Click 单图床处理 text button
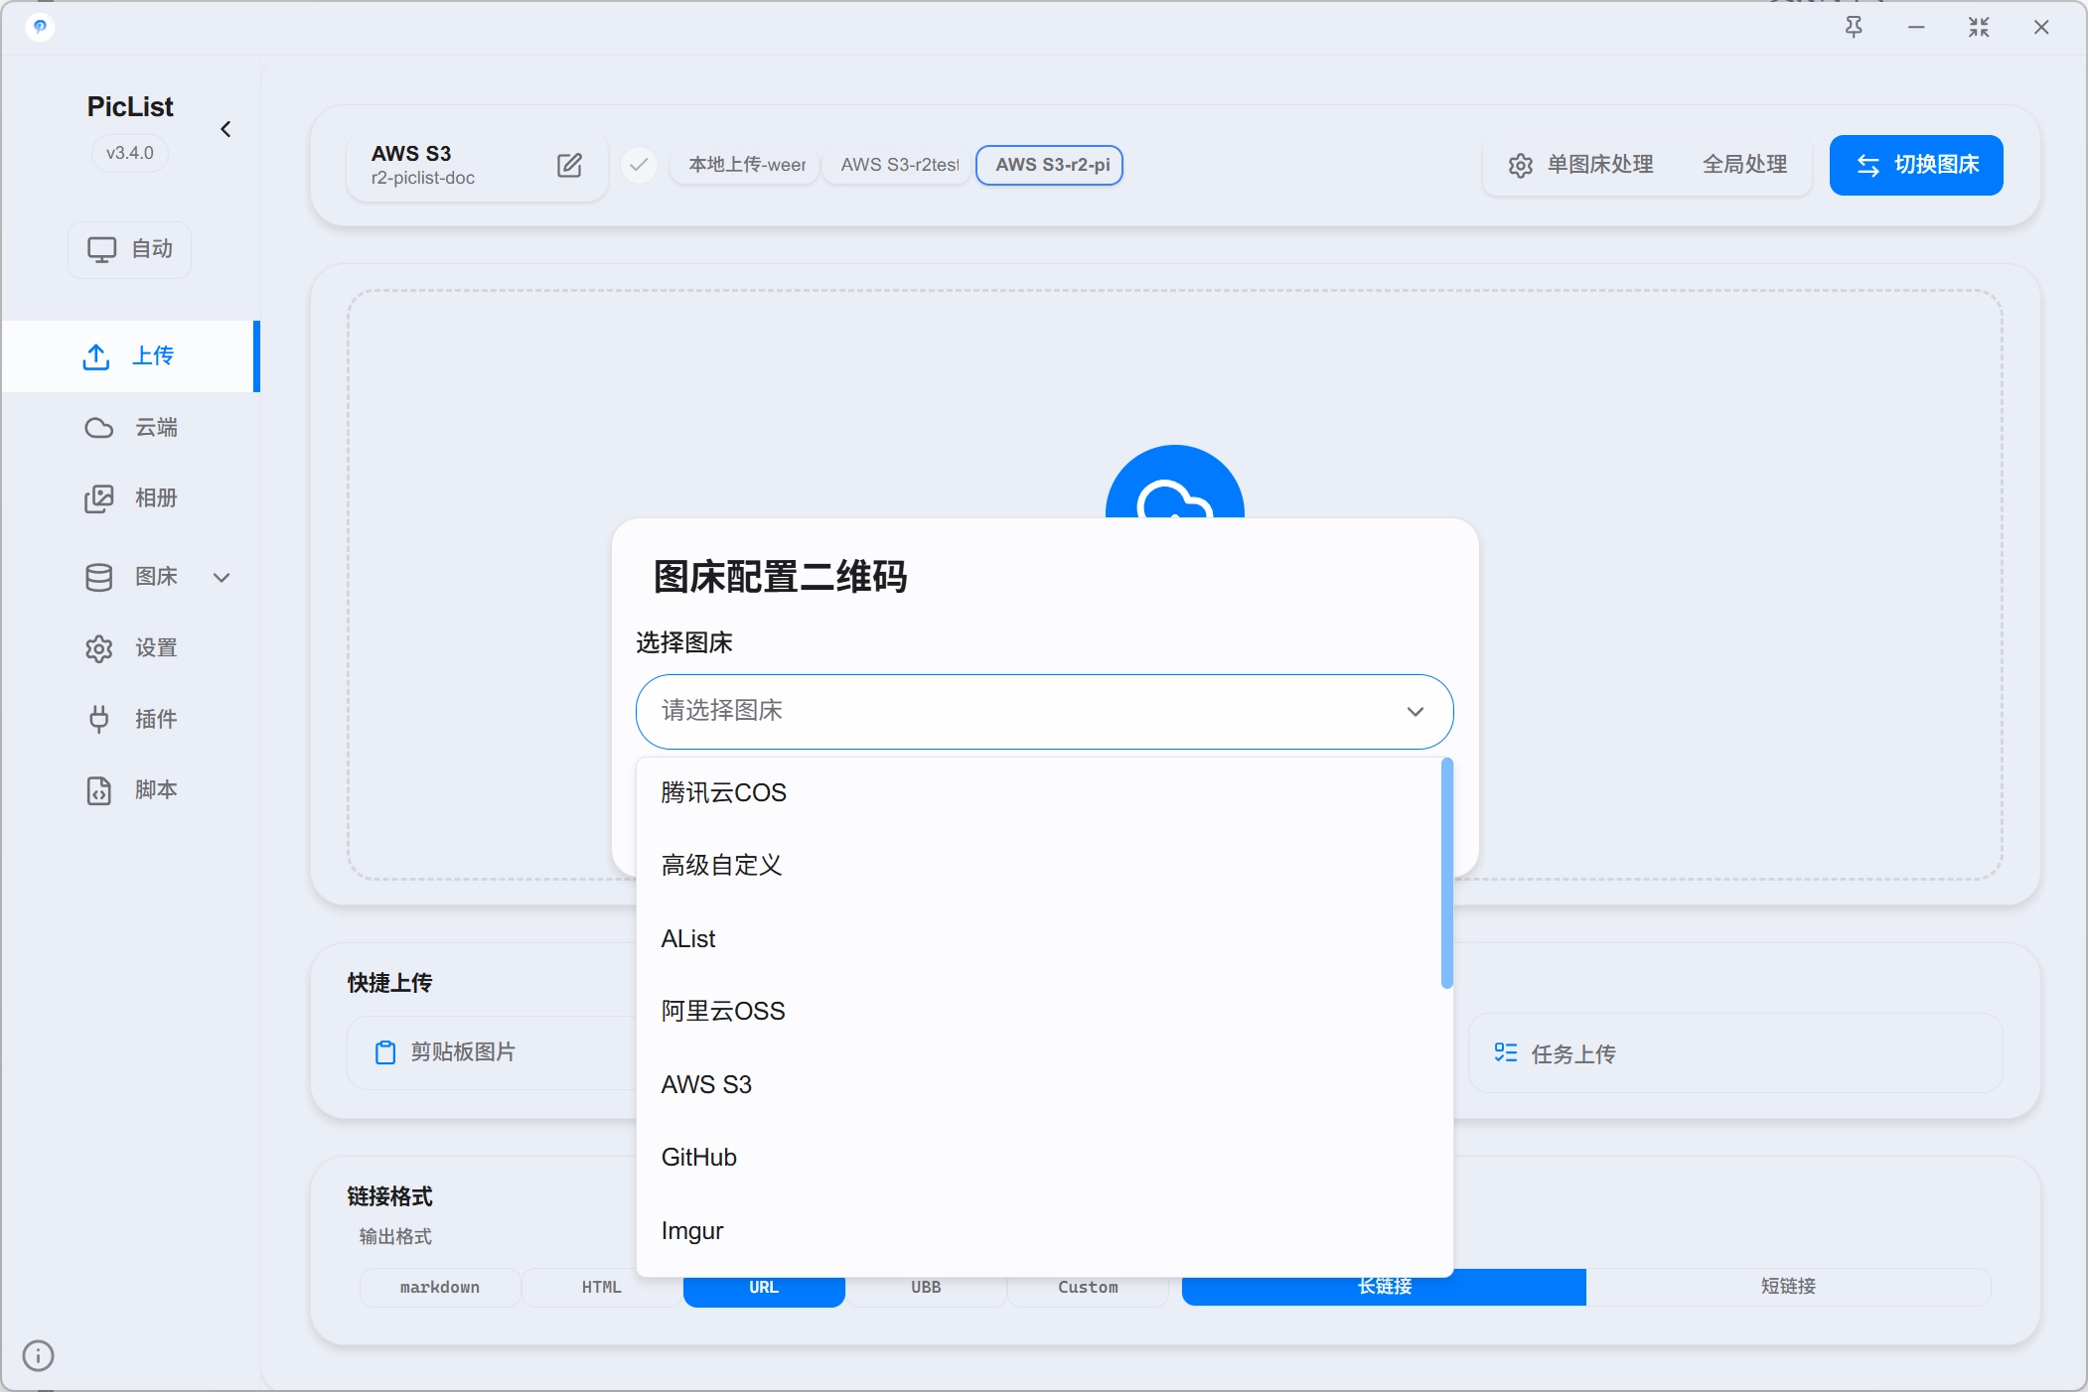Screen dimensions: 2088x1392 tap(1599, 165)
